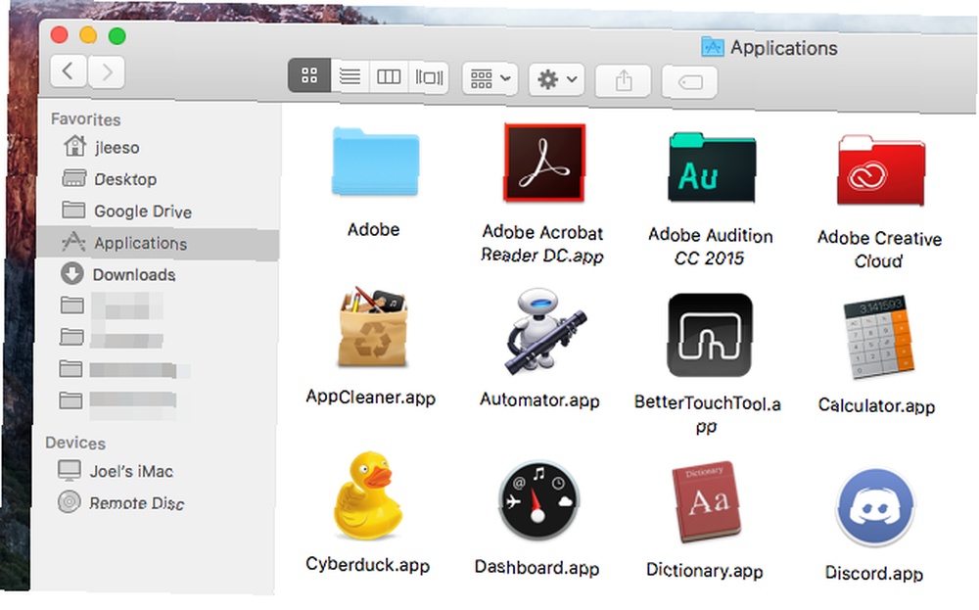Click the 'Adobe Creative Cloud' label

(879, 249)
